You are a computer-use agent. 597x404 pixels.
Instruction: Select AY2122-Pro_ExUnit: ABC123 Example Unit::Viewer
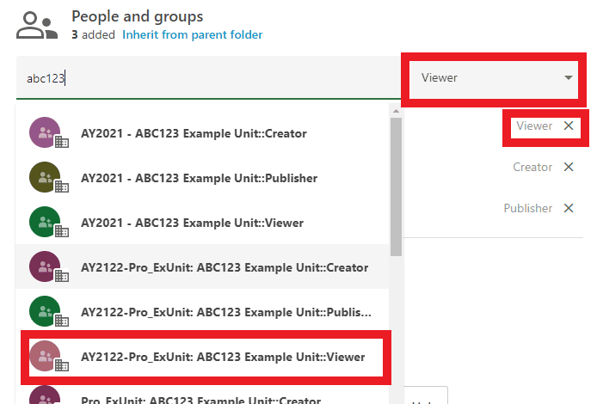[x=222, y=357]
